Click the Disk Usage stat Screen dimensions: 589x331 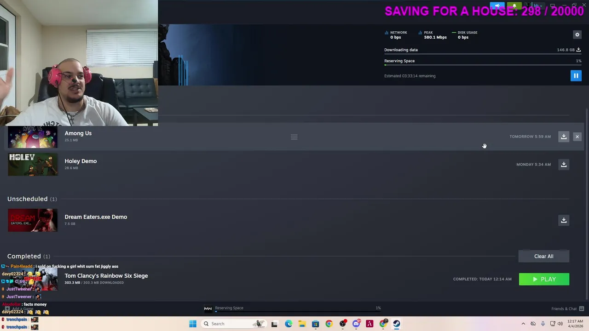[465, 35]
